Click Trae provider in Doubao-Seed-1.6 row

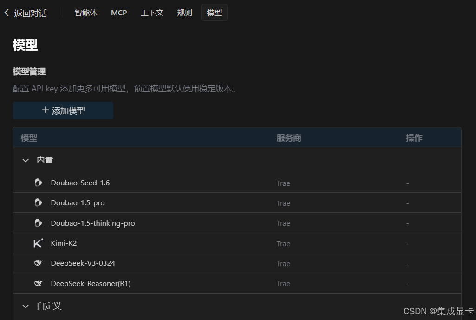click(283, 183)
